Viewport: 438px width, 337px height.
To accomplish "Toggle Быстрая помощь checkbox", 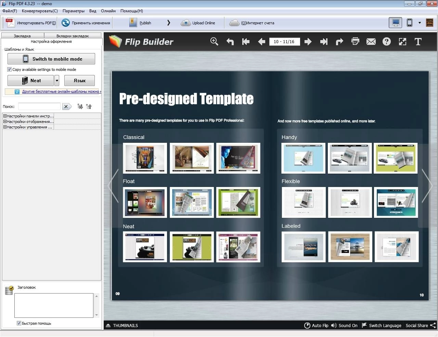I will 19,323.
